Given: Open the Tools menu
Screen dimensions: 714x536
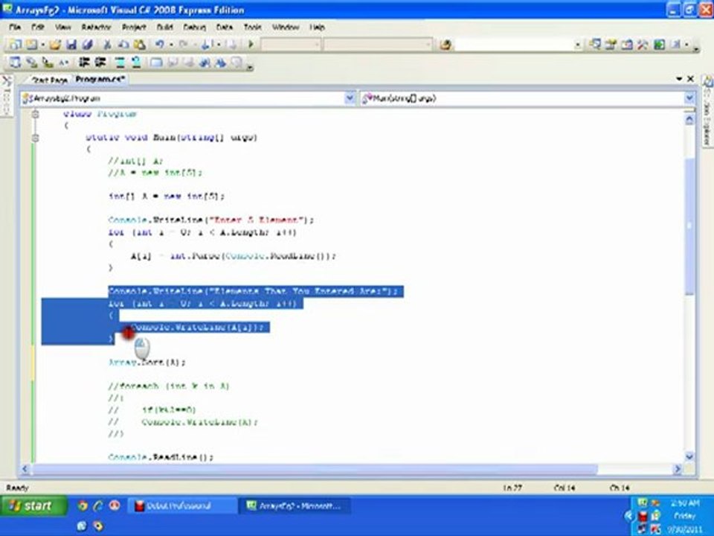Looking at the screenshot, I should [x=252, y=28].
